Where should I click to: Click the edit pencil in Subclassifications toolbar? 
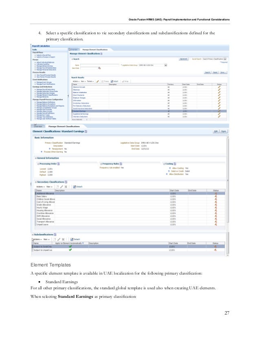(59, 239)
